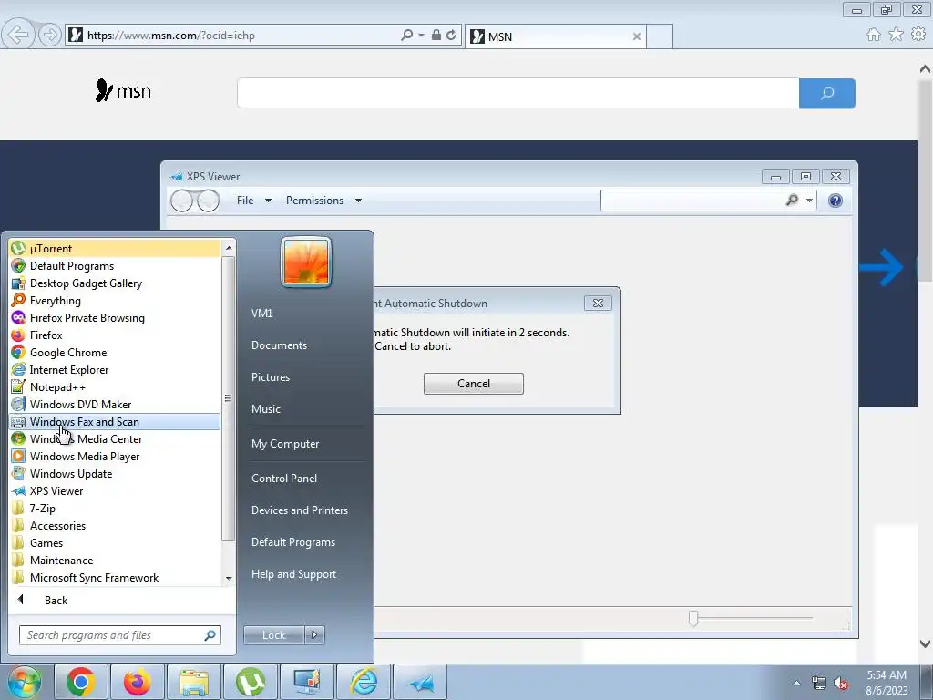Click the Lock button in Start menu
933x700 pixels.
pyautogui.click(x=273, y=635)
